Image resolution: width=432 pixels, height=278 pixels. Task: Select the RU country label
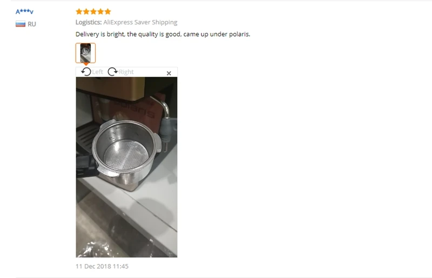[32, 24]
